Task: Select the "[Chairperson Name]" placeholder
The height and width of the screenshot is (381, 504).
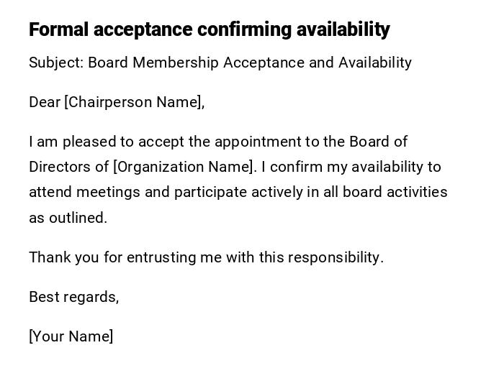Action: [134, 102]
